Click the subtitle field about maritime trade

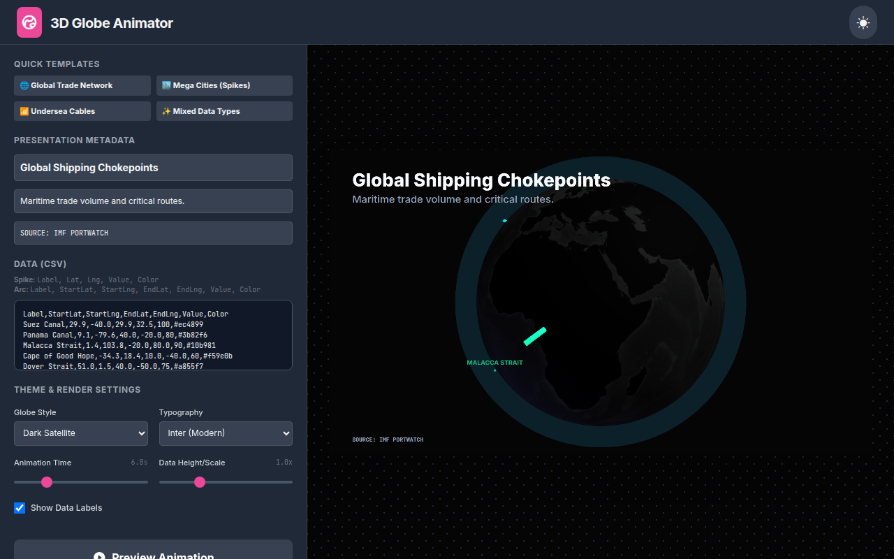pos(153,201)
